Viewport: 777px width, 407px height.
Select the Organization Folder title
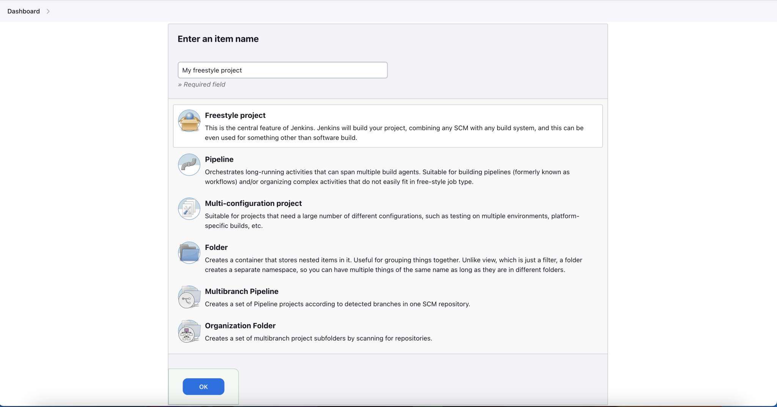[x=240, y=325]
